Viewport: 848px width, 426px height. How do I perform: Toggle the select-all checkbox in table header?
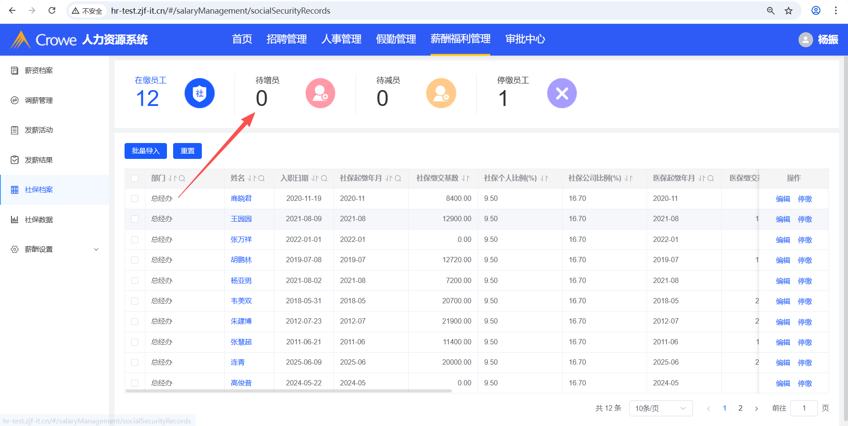pos(135,178)
